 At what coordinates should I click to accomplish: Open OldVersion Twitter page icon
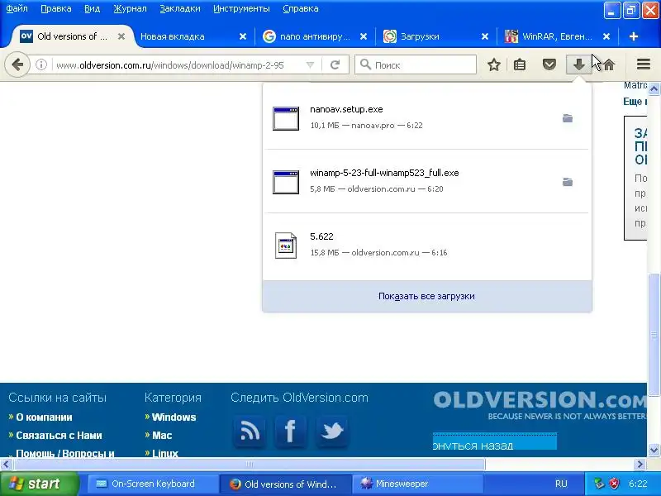pyautogui.click(x=332, y=432)
